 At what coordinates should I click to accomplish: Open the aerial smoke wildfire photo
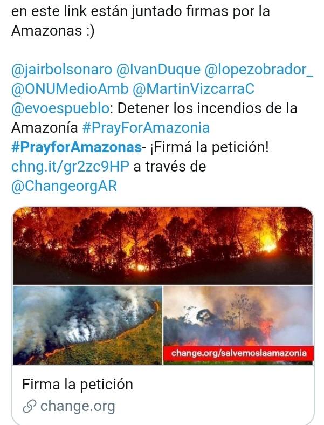(x=87, y=325)
